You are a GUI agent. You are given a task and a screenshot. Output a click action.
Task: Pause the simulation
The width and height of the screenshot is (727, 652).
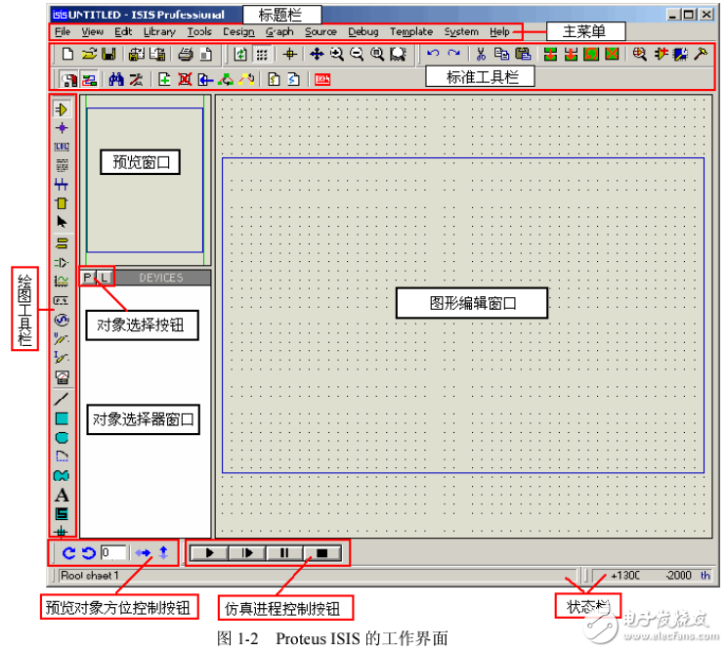point(284,552)
